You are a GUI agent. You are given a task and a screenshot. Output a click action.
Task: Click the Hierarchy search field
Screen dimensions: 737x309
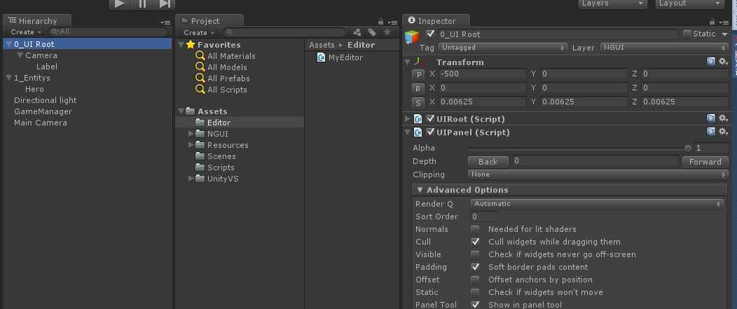(108, 32)
